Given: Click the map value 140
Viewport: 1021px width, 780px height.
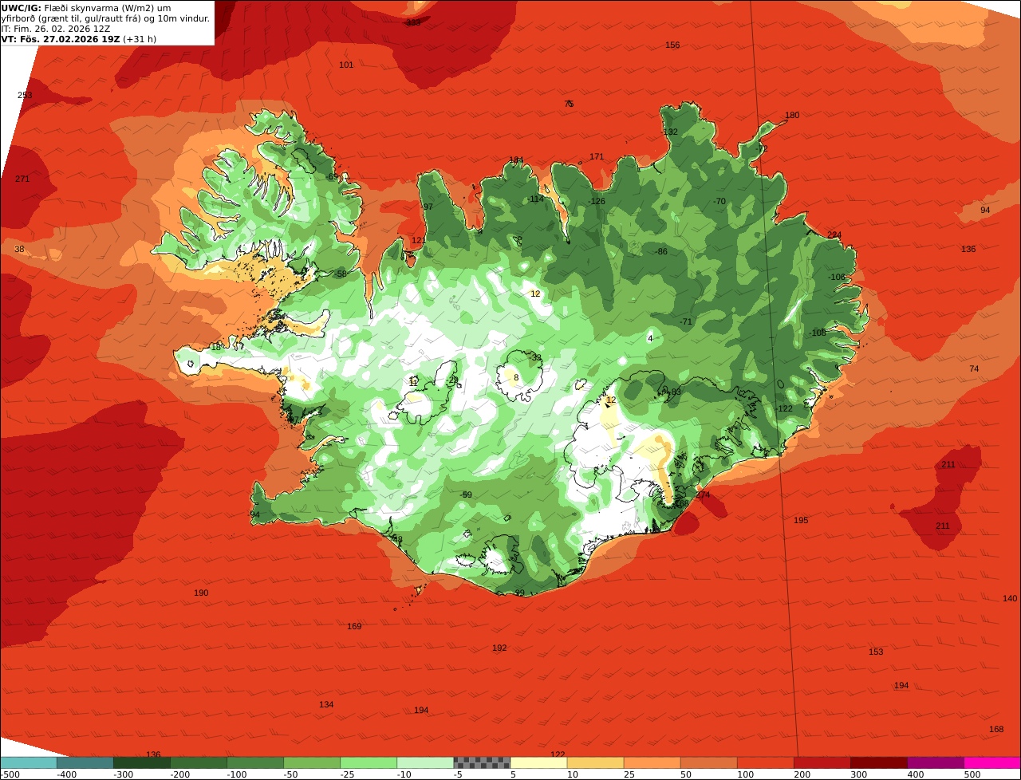Looking at the screenshot, I should (x=1010, y=598).
